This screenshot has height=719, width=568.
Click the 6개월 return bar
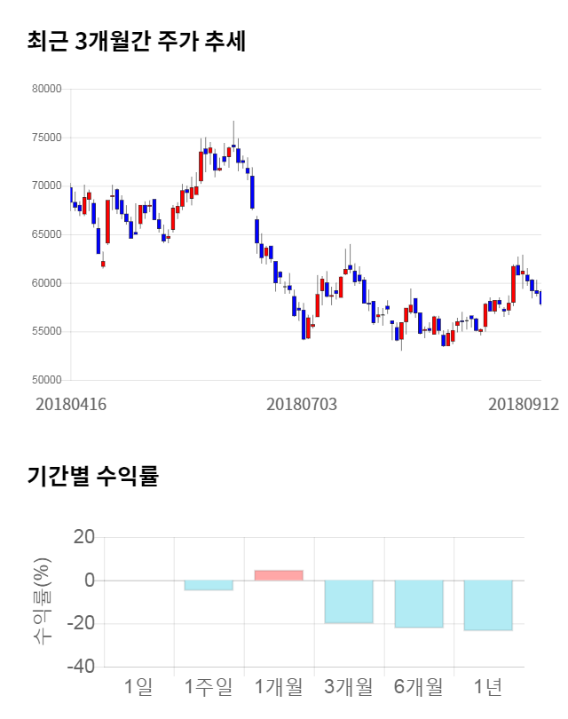click(419, 604)
